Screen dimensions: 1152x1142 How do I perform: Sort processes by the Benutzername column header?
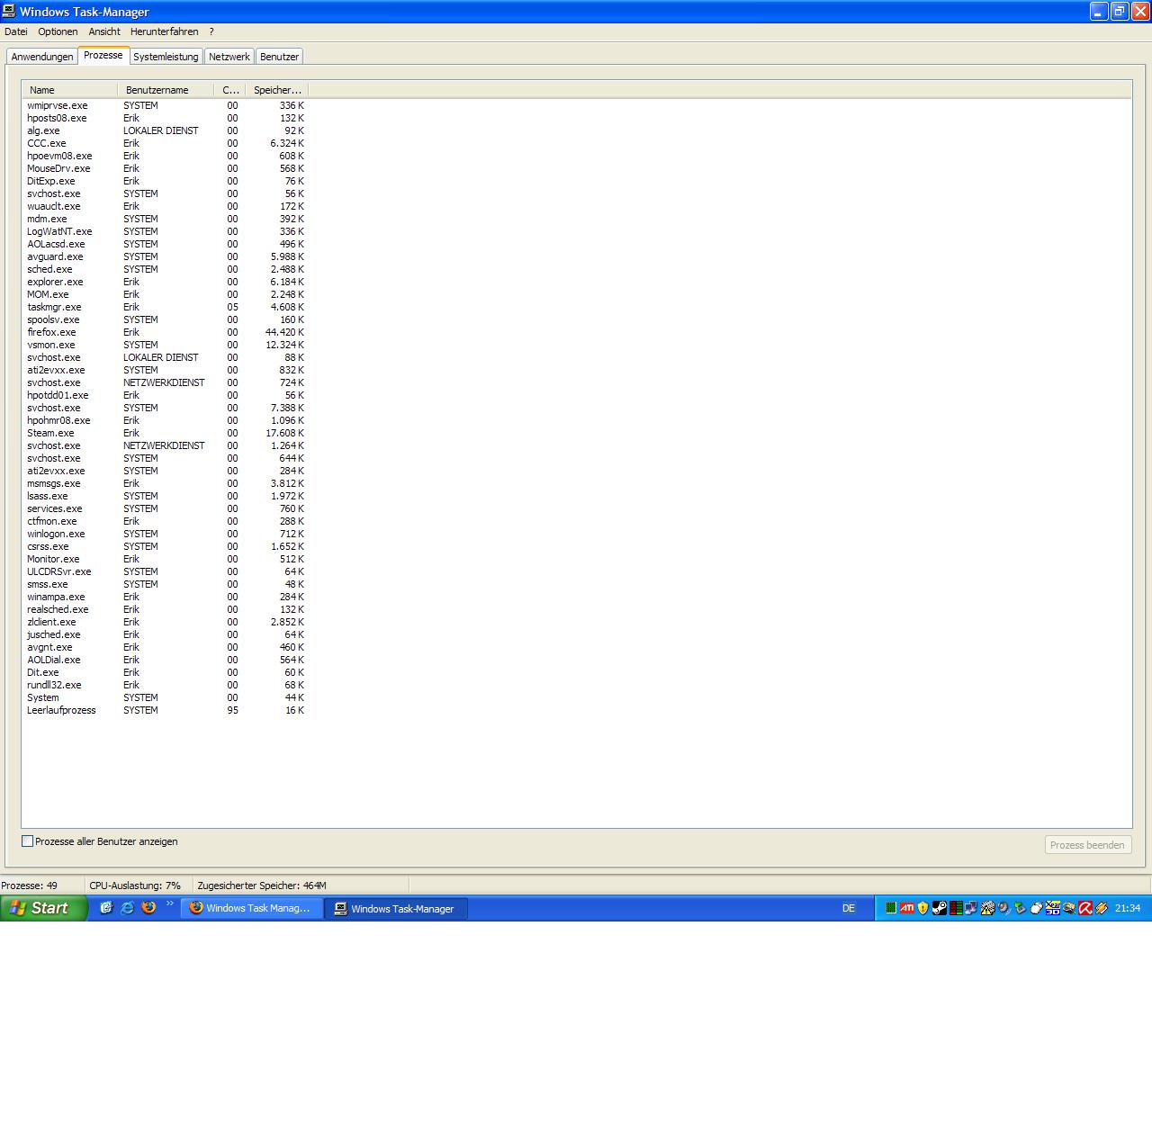157,90
